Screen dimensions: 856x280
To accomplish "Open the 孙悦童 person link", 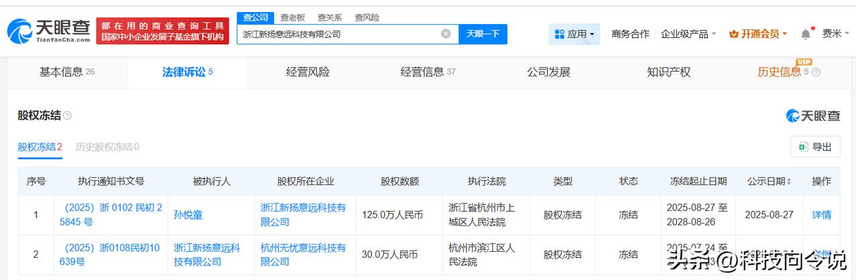I will (188, 215).
